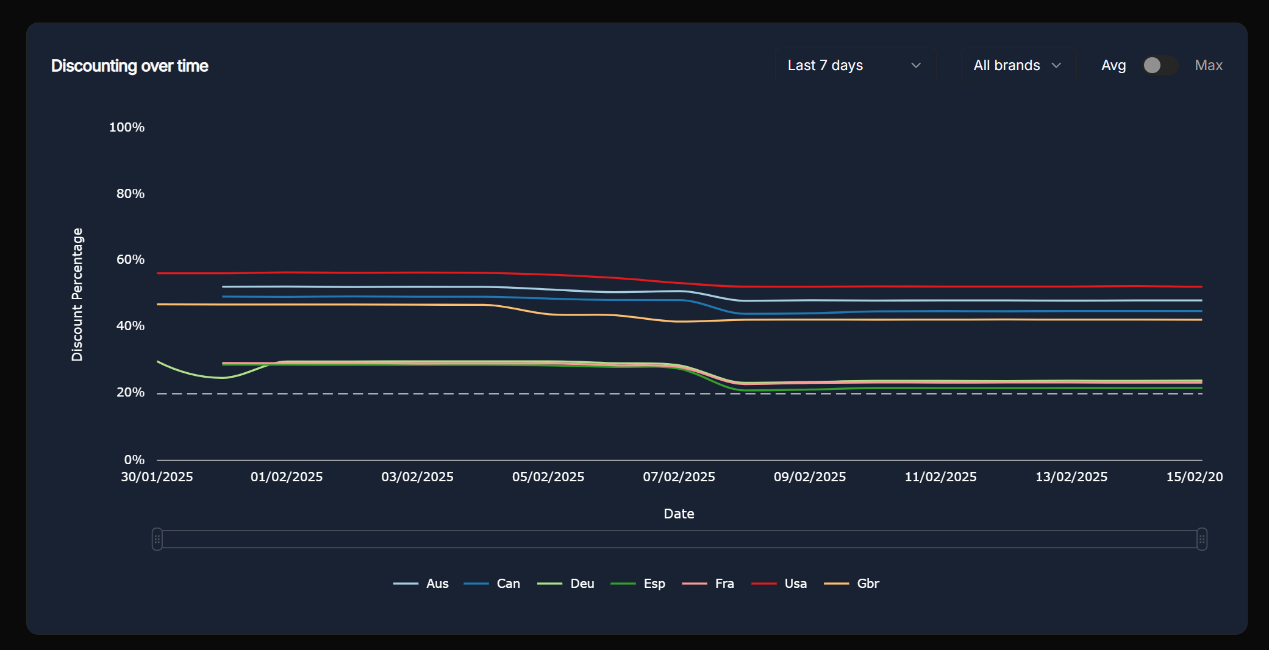Click the Fra legend pink line icon
The height and width of the screenshot is (650, 1269).
tap(694, 584)
